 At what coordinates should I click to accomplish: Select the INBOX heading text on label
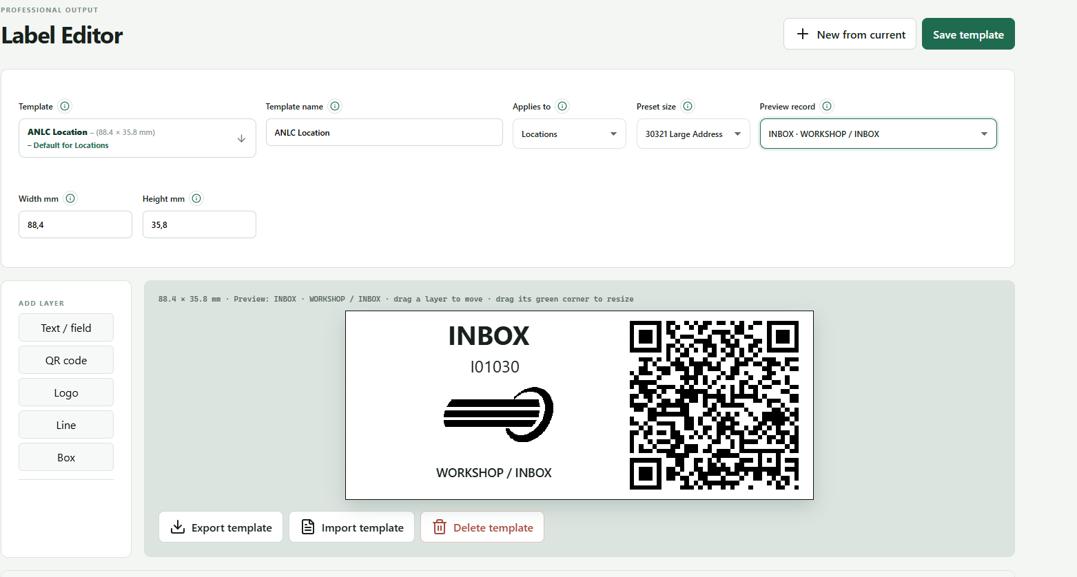(x=489, y=336)
